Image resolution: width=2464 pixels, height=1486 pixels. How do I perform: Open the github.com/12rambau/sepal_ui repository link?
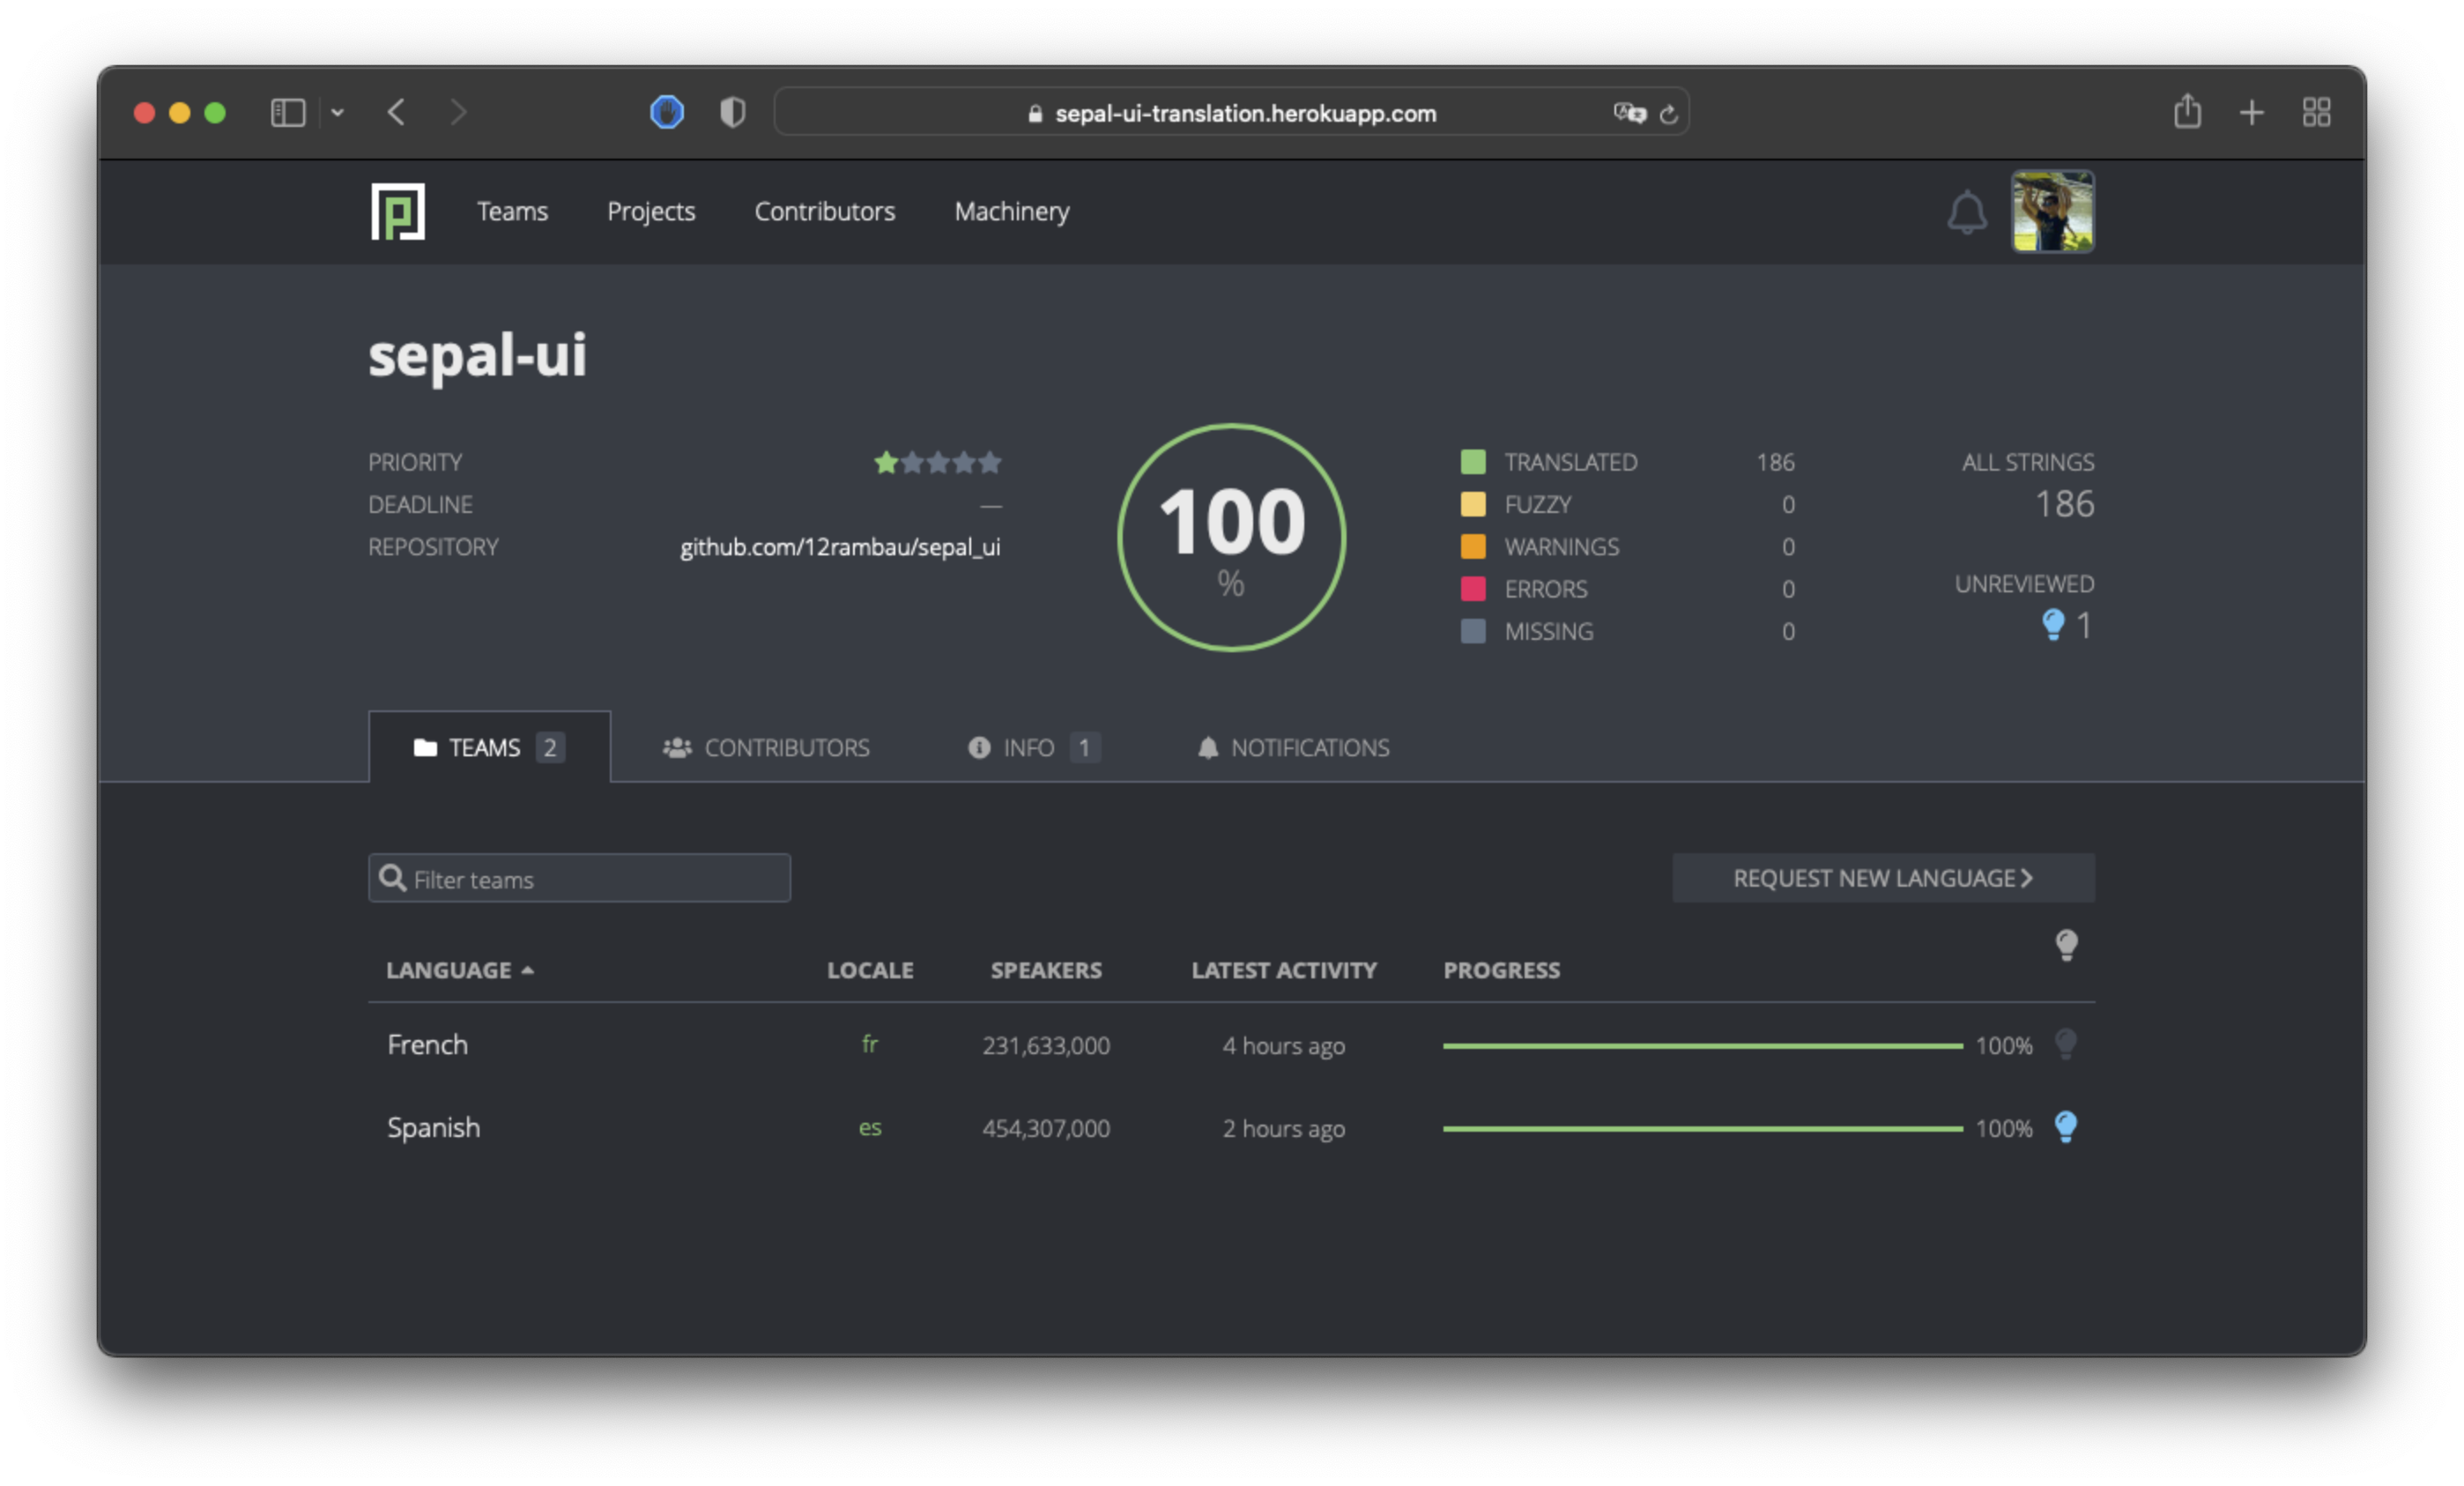tap(840, 547)
